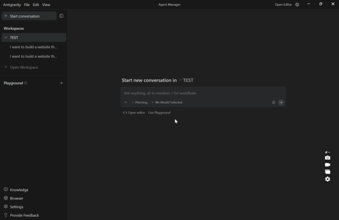Screen dimensions: 339x220
Task: Toggle the sidebar panel icon
Action: tap(61, 16)
